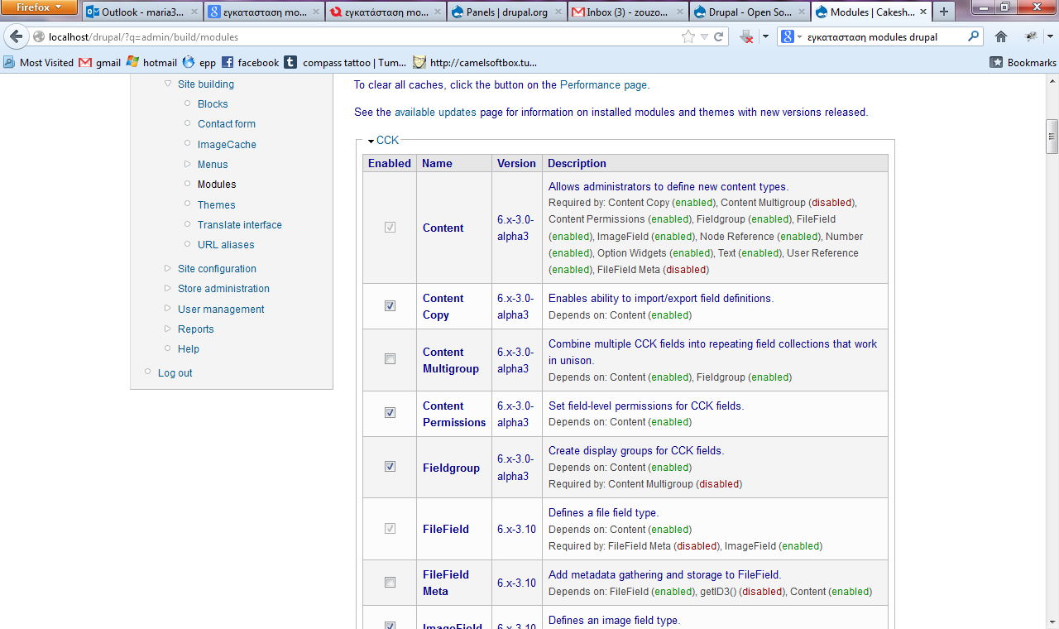Click the Google search engine icon
The width and height of the screenshot is (1059, 629).
click(788, 36)
